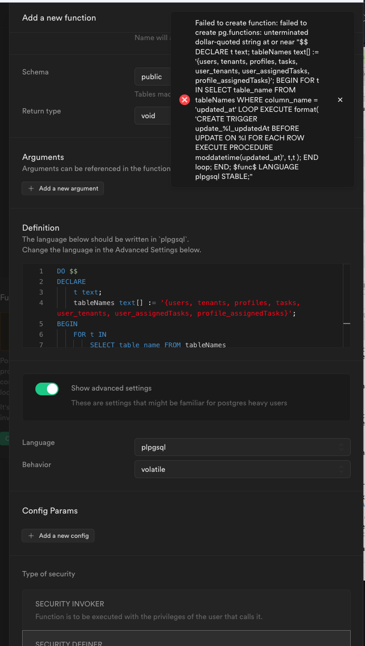
Task: Click the error message text in the toast
Action: 257,100
